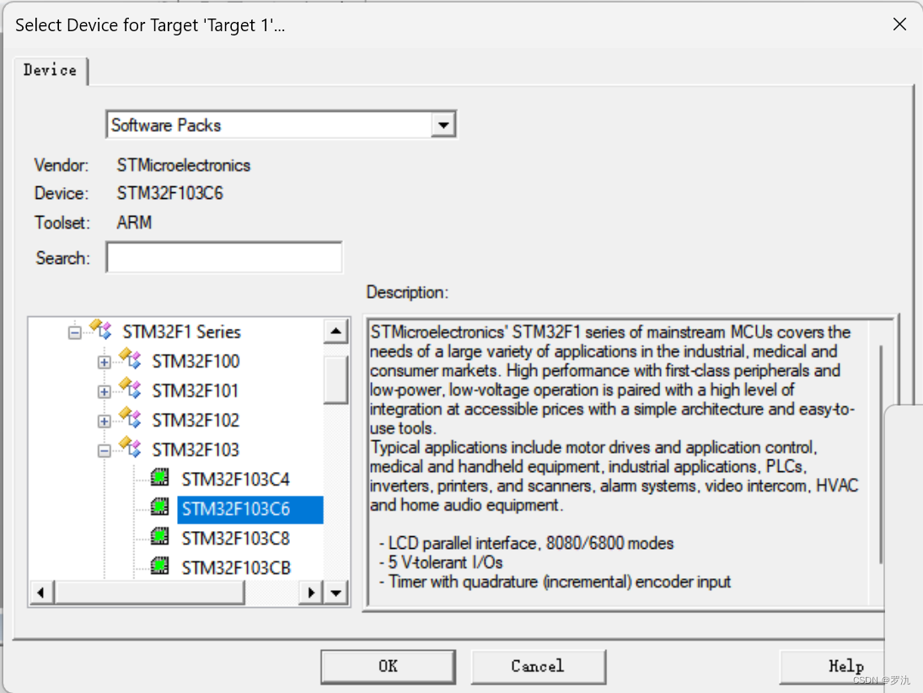Image resolution: width=923 pixels, height=693 pixels.
Task: Select STM32F103CB in device tree
Action: [x=235, y=567]
